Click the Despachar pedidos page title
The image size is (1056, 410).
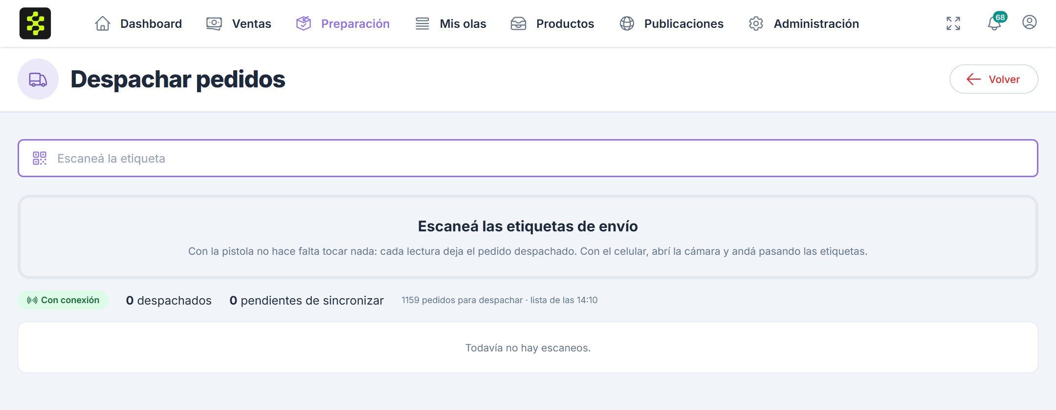pyautogui.click(x=178, y=79)
